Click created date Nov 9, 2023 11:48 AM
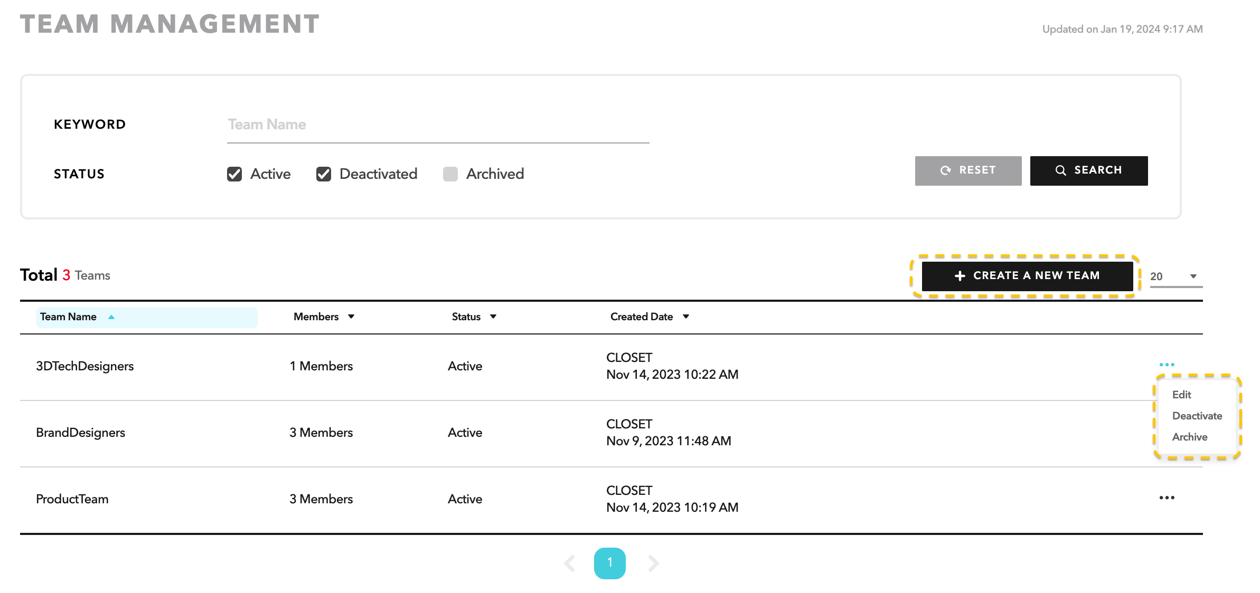Image resolution: width=1260 pixels, height=593 pixels. [x=669, y=441]
